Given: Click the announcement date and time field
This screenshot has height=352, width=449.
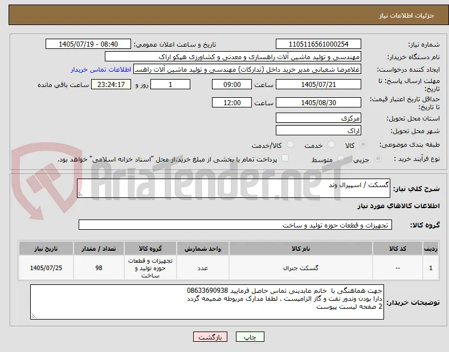Looking at the screenshot, I should tap(88, 44).
